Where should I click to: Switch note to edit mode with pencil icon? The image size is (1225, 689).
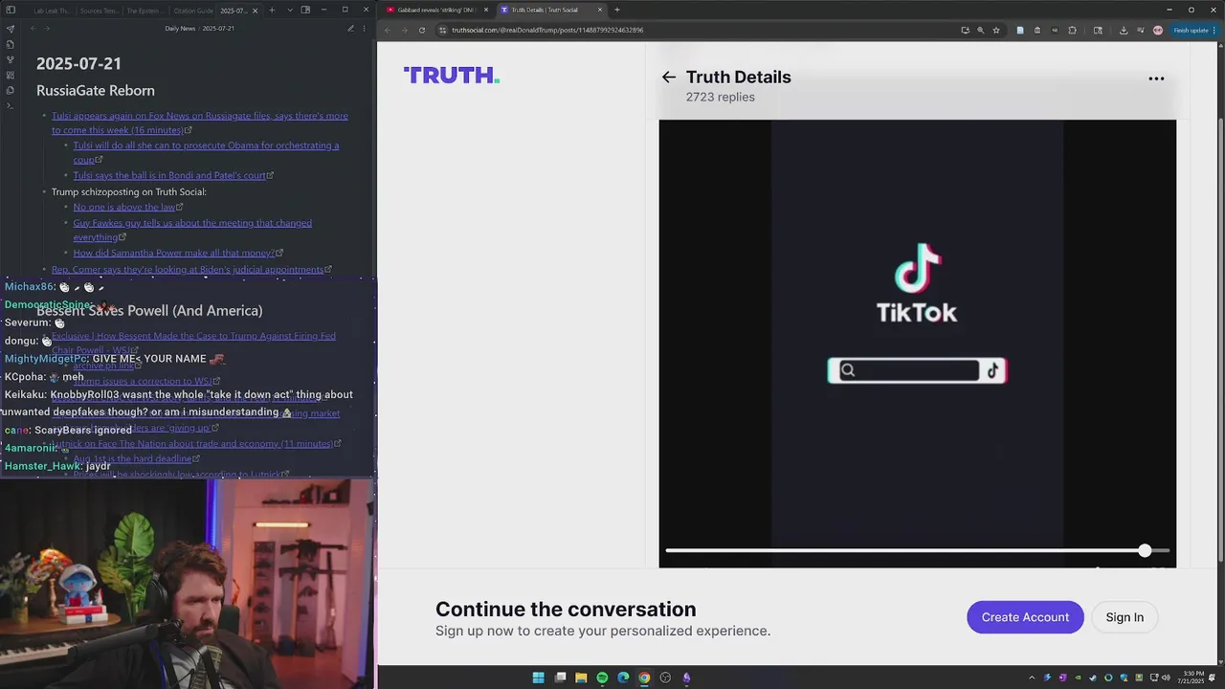[350, 29]
